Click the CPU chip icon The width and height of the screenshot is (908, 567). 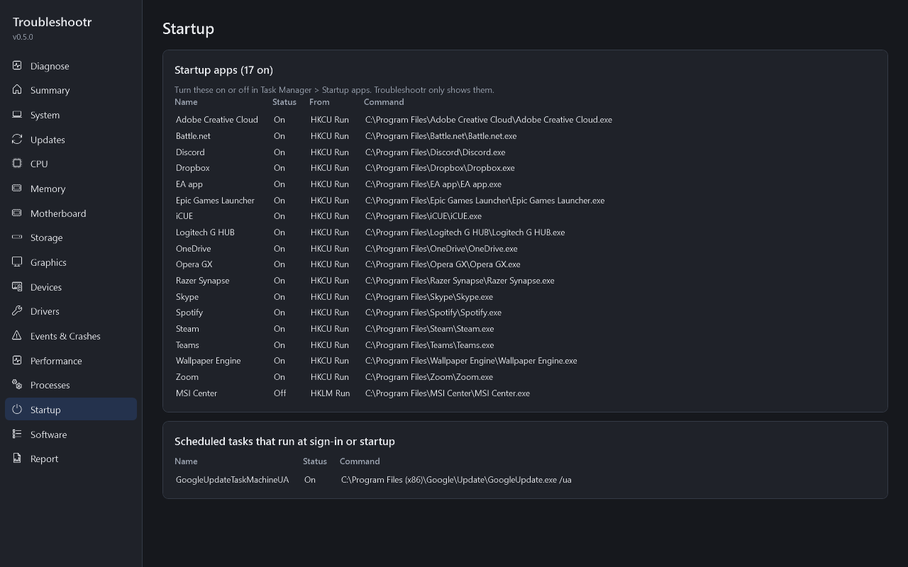[x=17, y=164]
